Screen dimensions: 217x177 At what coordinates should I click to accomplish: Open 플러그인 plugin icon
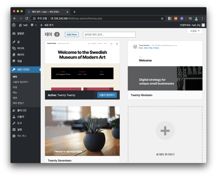14,110
